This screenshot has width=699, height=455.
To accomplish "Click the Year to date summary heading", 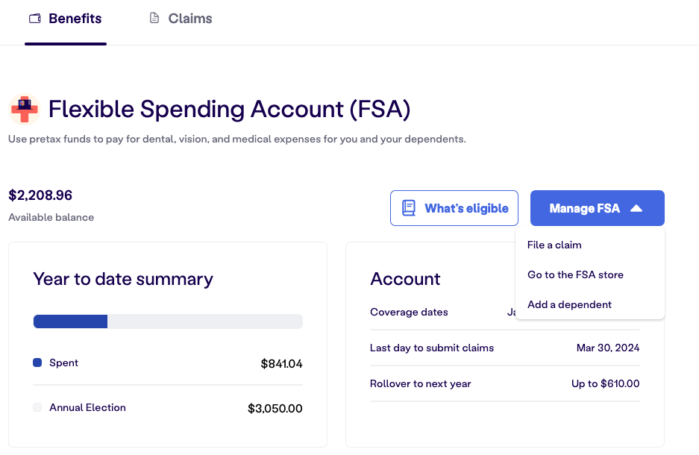I will click(x=123, y=279).
